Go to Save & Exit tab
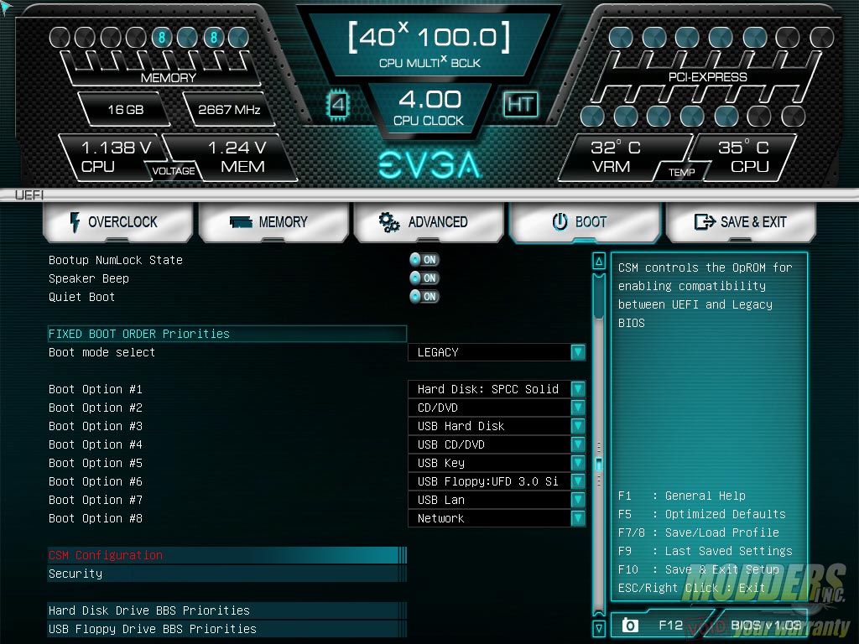Image resolution: width=859 pixels, height=644 pixels. coord(741,221)
